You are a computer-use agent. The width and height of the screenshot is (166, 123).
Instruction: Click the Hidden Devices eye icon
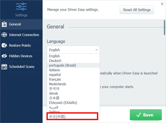pos(4,56)
